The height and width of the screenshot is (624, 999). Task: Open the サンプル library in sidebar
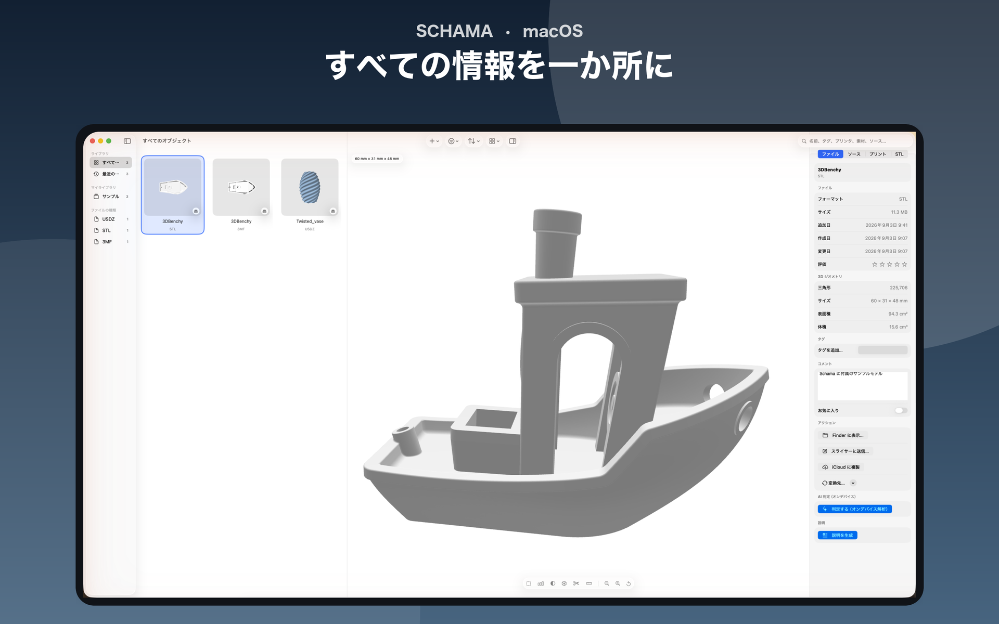(111, 197)
